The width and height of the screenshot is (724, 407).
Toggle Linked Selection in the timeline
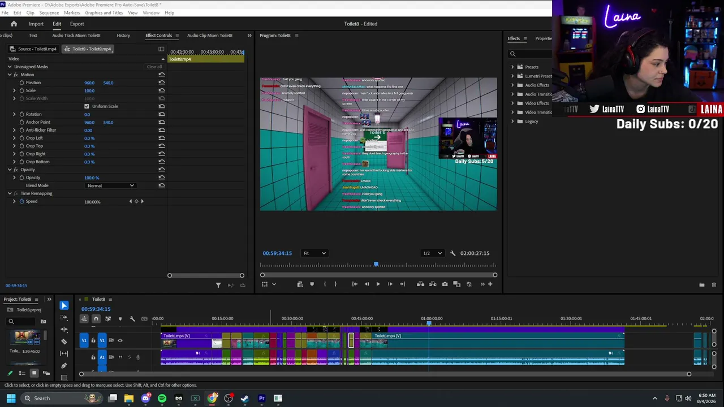108,319
